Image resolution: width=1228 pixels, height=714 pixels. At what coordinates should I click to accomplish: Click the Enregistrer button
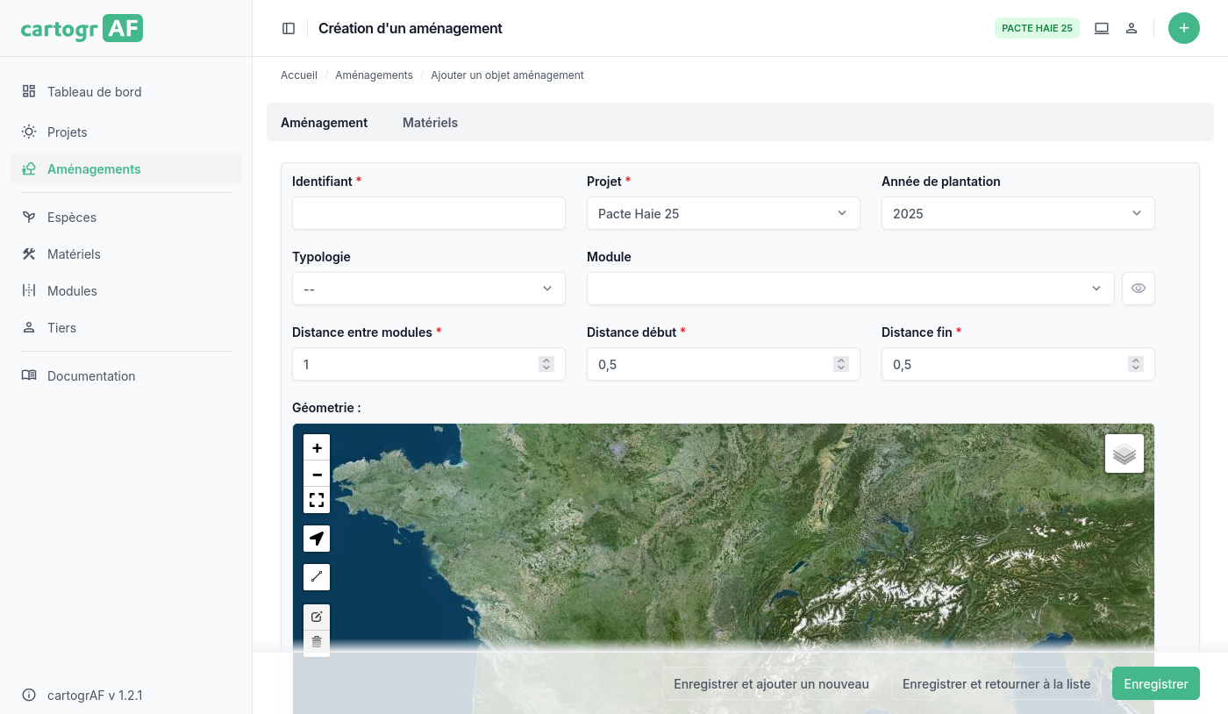coord(1155,684)
